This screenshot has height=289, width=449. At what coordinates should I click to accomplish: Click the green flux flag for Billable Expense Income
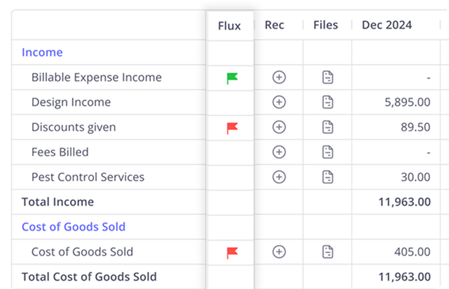click(232, 78)
